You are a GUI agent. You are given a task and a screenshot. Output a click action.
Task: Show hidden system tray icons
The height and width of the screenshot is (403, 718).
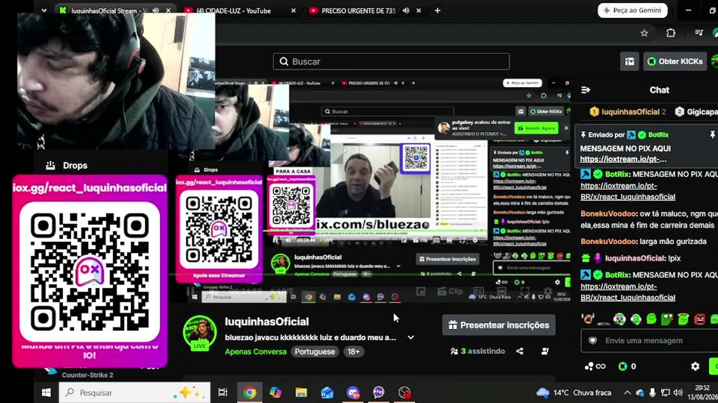(627, 393)
